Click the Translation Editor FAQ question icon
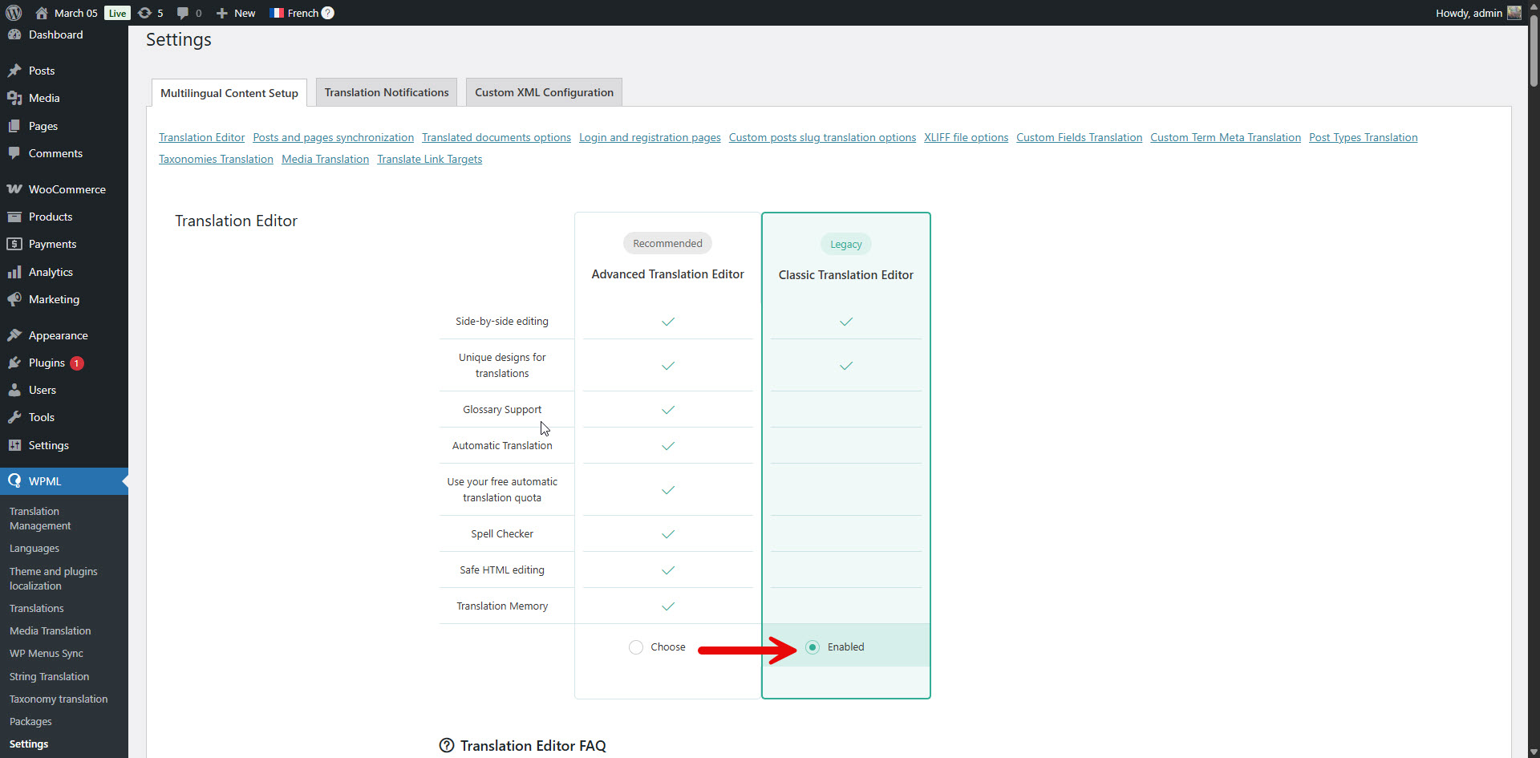Screen dimensions: 1540x758 [447, 745]
